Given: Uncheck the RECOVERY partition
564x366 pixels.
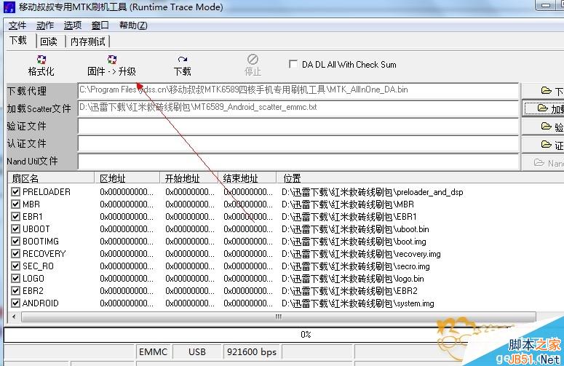Looking at the screenshot, I should pos(15,253).
